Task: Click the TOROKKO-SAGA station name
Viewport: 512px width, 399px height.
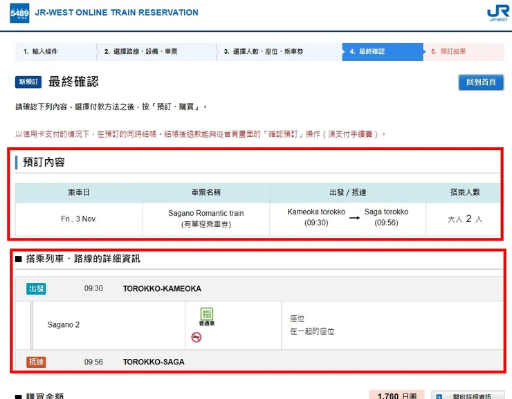Action: click(x=154, y=362)
